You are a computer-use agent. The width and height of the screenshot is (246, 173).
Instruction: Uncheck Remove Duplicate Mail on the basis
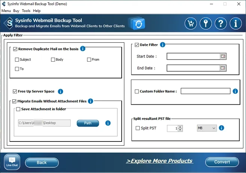click(15, 49)
